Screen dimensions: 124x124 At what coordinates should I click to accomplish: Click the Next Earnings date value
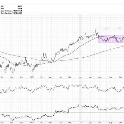[17, 13]
